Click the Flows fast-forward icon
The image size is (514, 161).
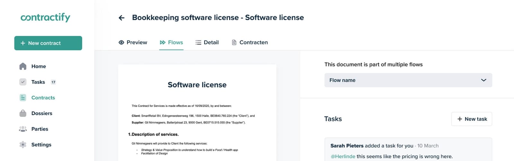point(163,42)
